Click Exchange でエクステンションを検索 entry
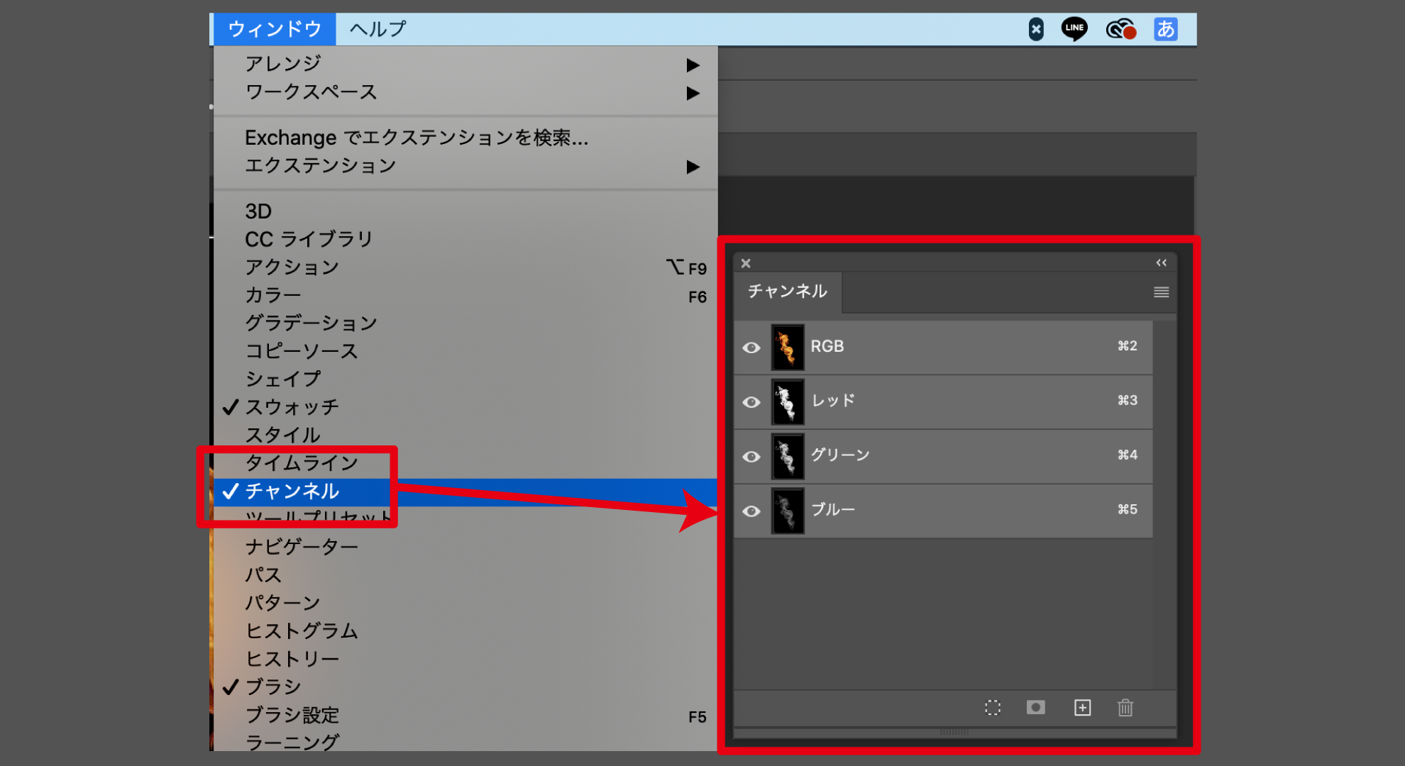This screenshot has width=1405, height=766. coord(417,138)
